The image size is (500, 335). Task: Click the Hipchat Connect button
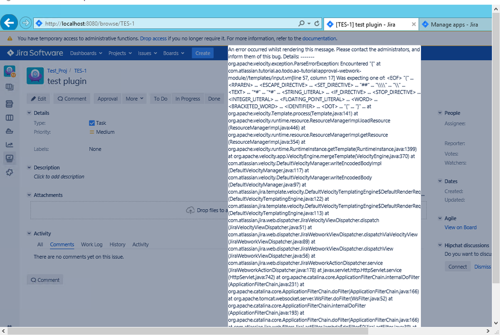[x=457, y=267]
